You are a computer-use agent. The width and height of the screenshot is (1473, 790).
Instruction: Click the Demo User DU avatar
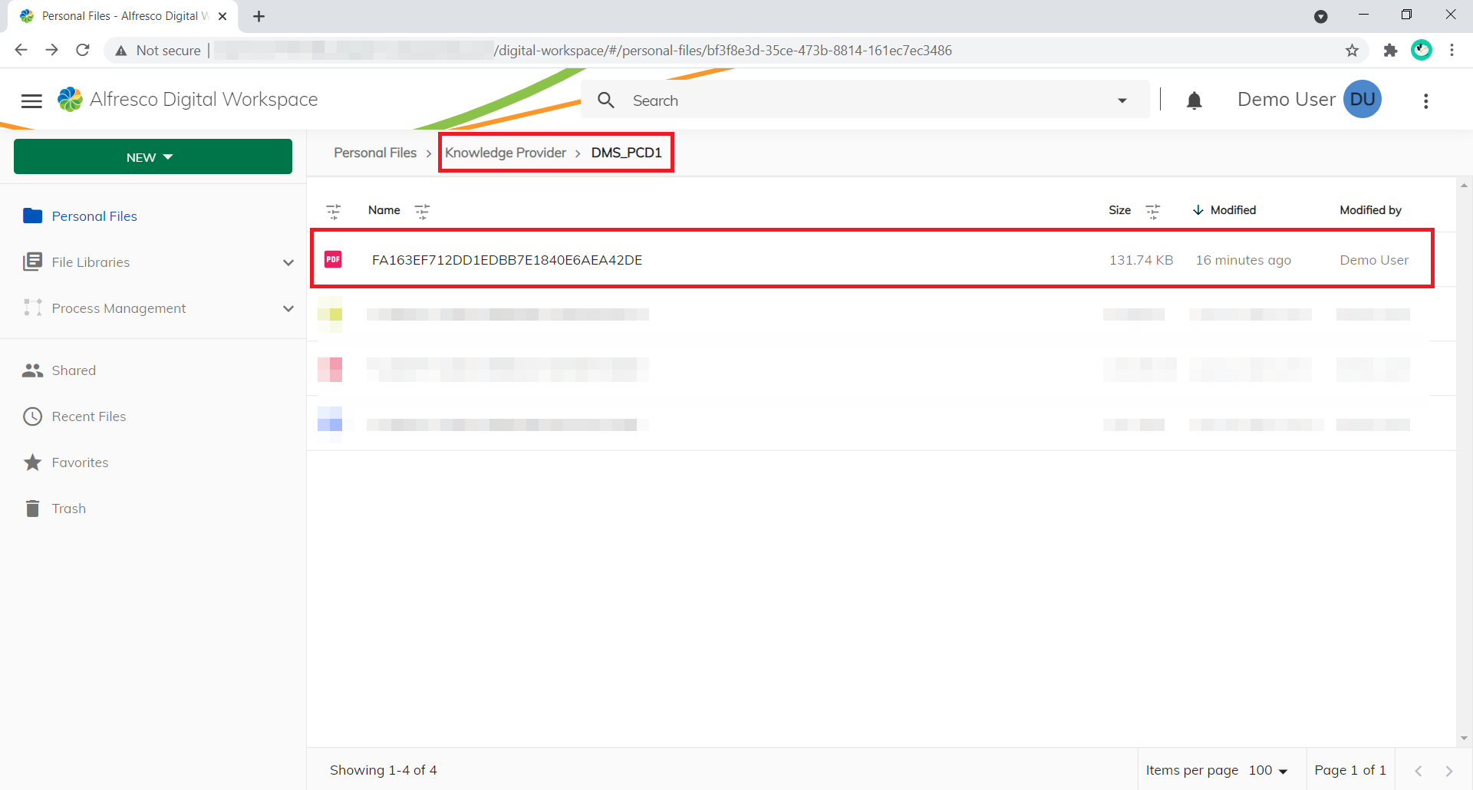(1362, 100)
